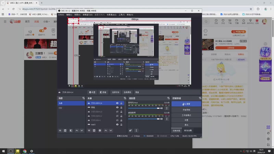Move source down with the arrow
This screenshot has width=274, height=154.
[x=111, y=130]
